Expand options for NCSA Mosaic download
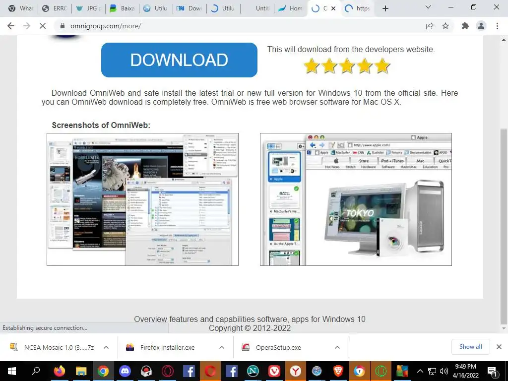 pos(106,347)
